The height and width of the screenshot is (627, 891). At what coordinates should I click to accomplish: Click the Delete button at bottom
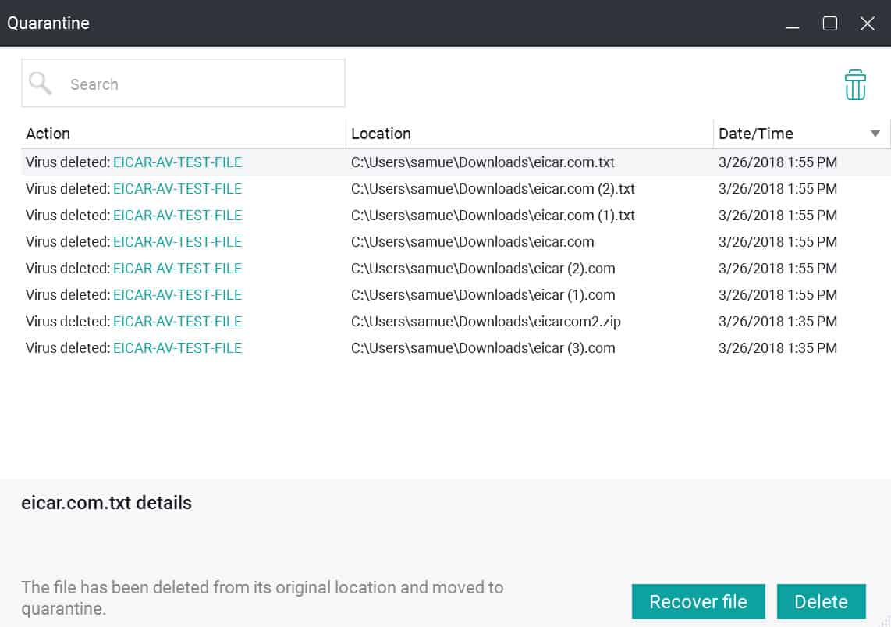pos(821,601)
